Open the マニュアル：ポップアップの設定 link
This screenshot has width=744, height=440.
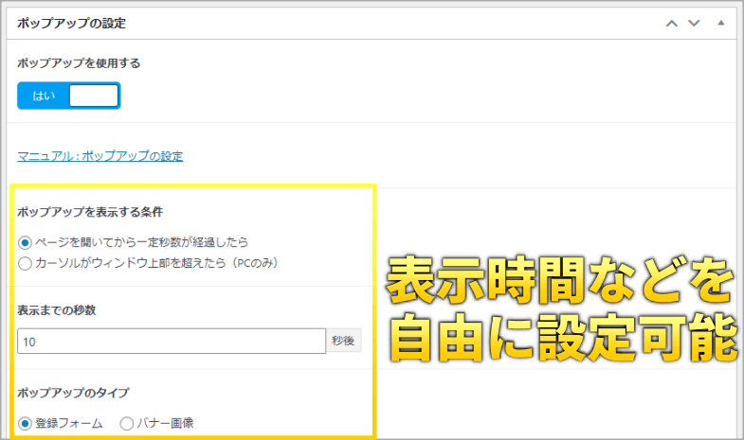click(100, 156)
